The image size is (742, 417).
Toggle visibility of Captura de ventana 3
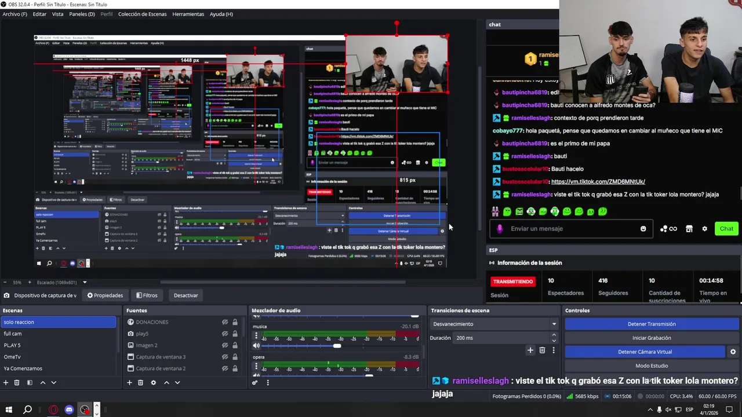(225, 357)
